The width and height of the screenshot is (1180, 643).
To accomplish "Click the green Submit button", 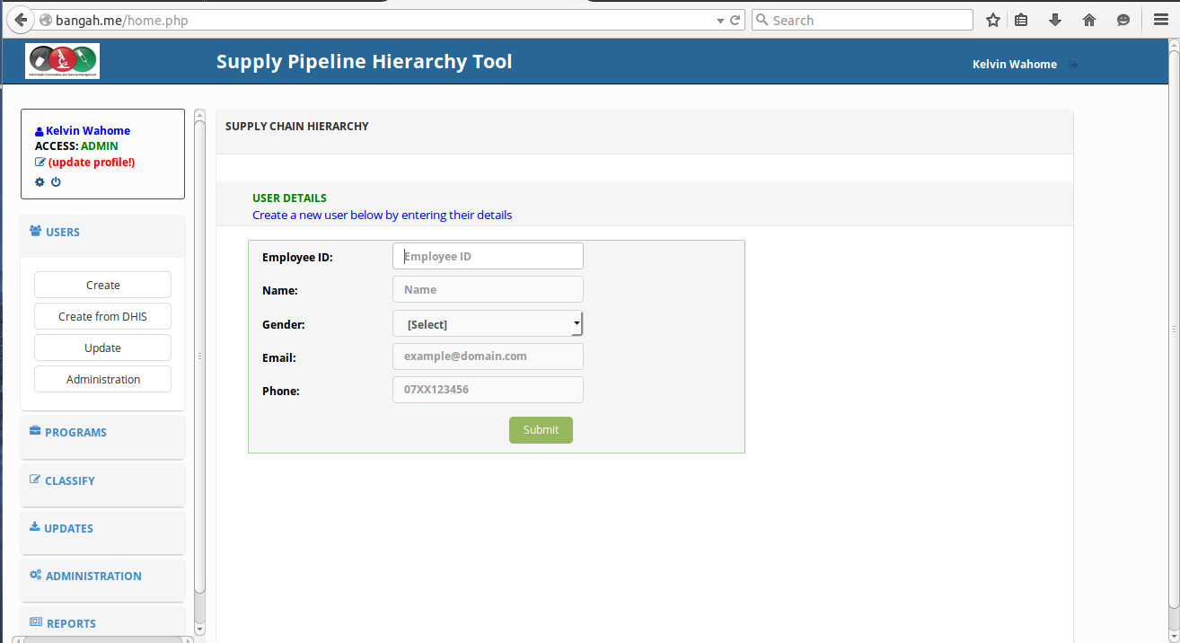I will point(541,430).
